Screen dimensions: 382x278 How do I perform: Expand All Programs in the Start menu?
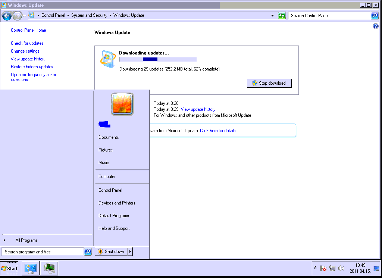pos(26,240)
